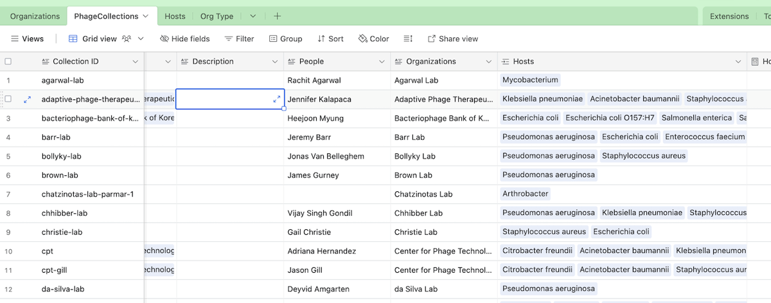
Task: Click the Color paint bucket icon
Action: 362,39
